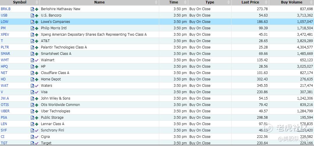Open the WMT symbol link
The image size is (314, 146).
5,60
